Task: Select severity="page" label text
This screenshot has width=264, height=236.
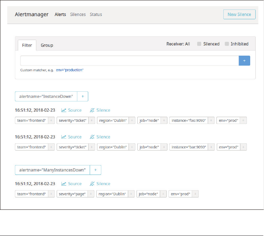Action: coord(72,194)
